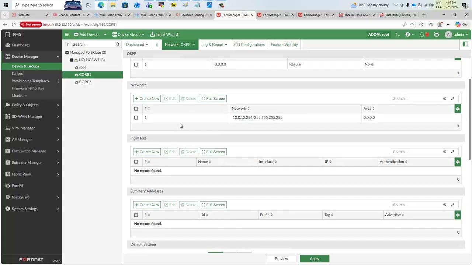Toggle select-all checkbox in Networks table
This screenshot has height=265, width=472.
pyautogui.click(x=136, y=109)
